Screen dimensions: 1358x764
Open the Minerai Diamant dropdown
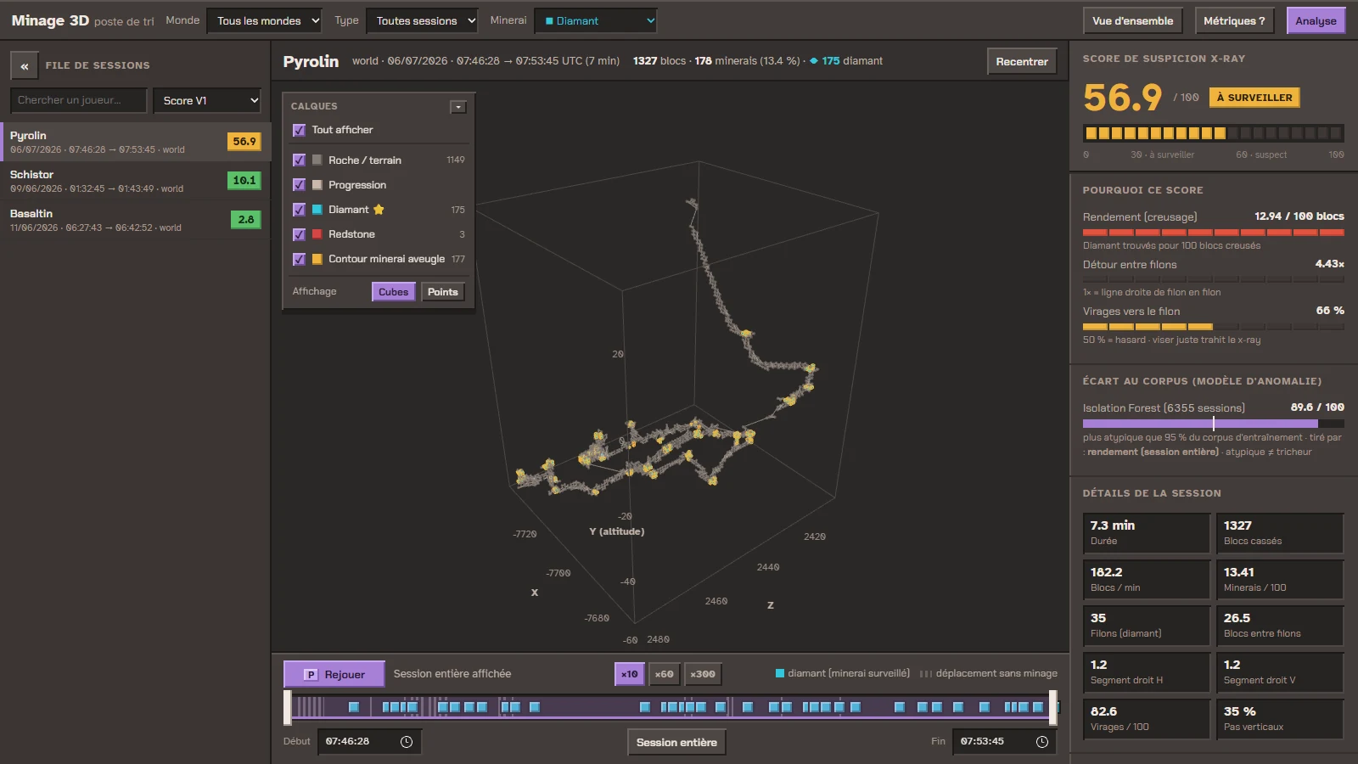[596, 20]
